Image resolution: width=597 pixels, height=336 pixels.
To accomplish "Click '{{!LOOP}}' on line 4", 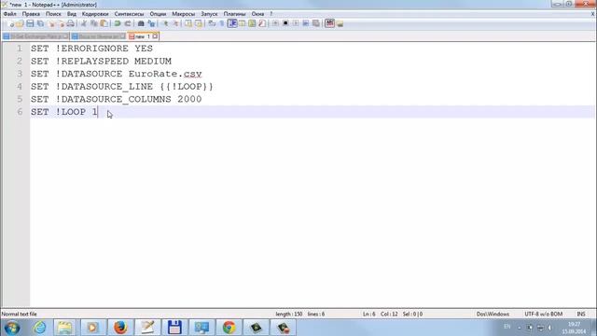I will coord(187,87).
